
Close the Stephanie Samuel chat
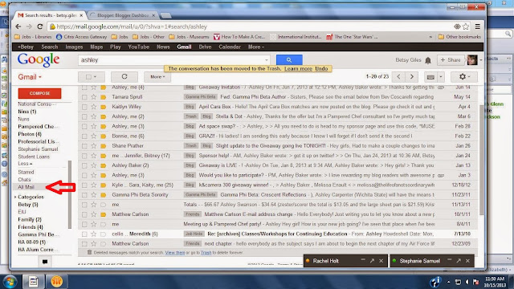coord(467,261)
